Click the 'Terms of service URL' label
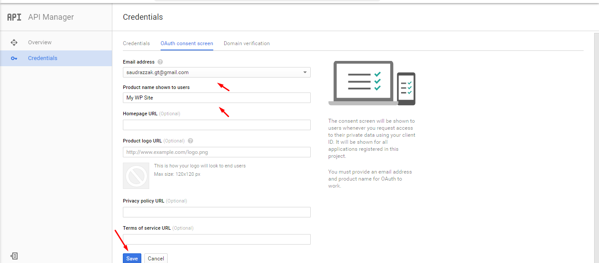This screenshot has width=599, height=263. pos(147,228)
